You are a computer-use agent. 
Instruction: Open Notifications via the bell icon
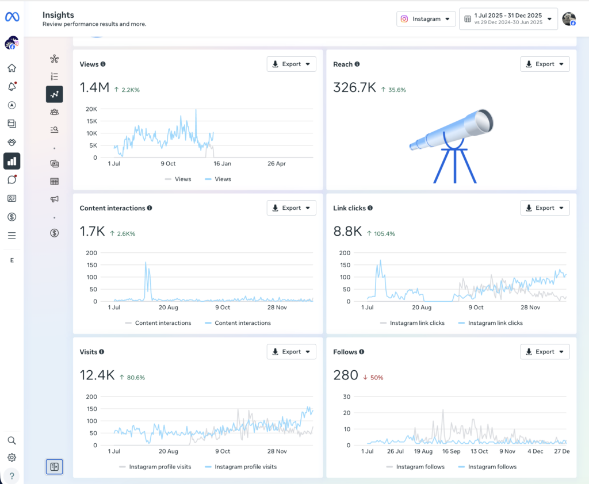[12, 87]
